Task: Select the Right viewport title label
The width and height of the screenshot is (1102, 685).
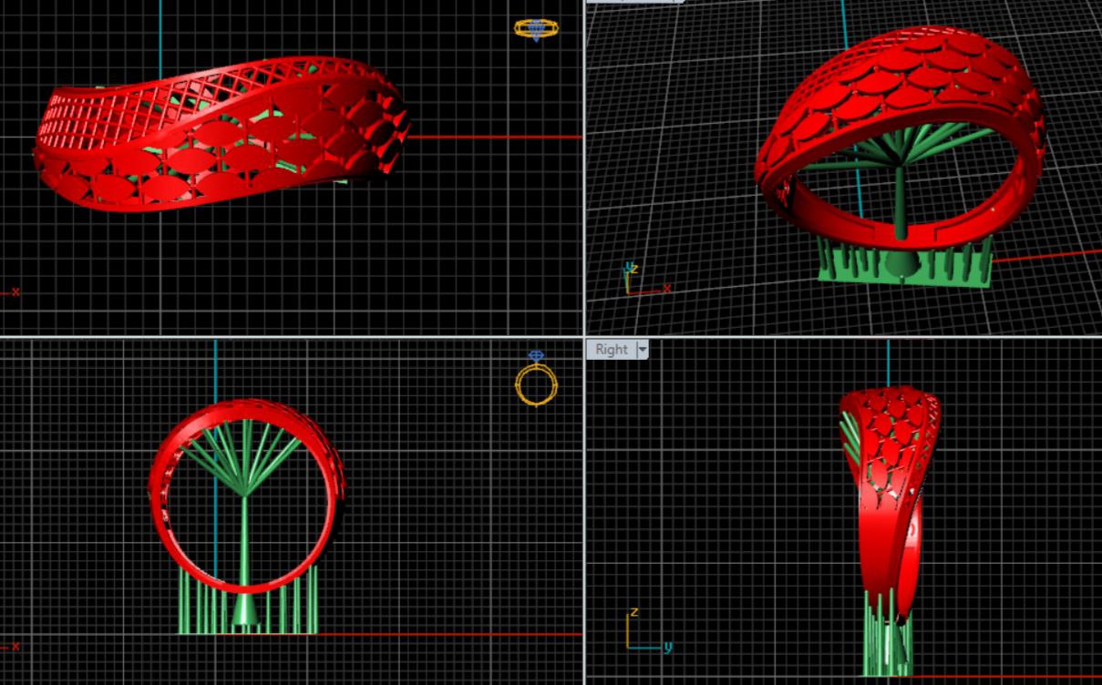Action: coord(612,349)
